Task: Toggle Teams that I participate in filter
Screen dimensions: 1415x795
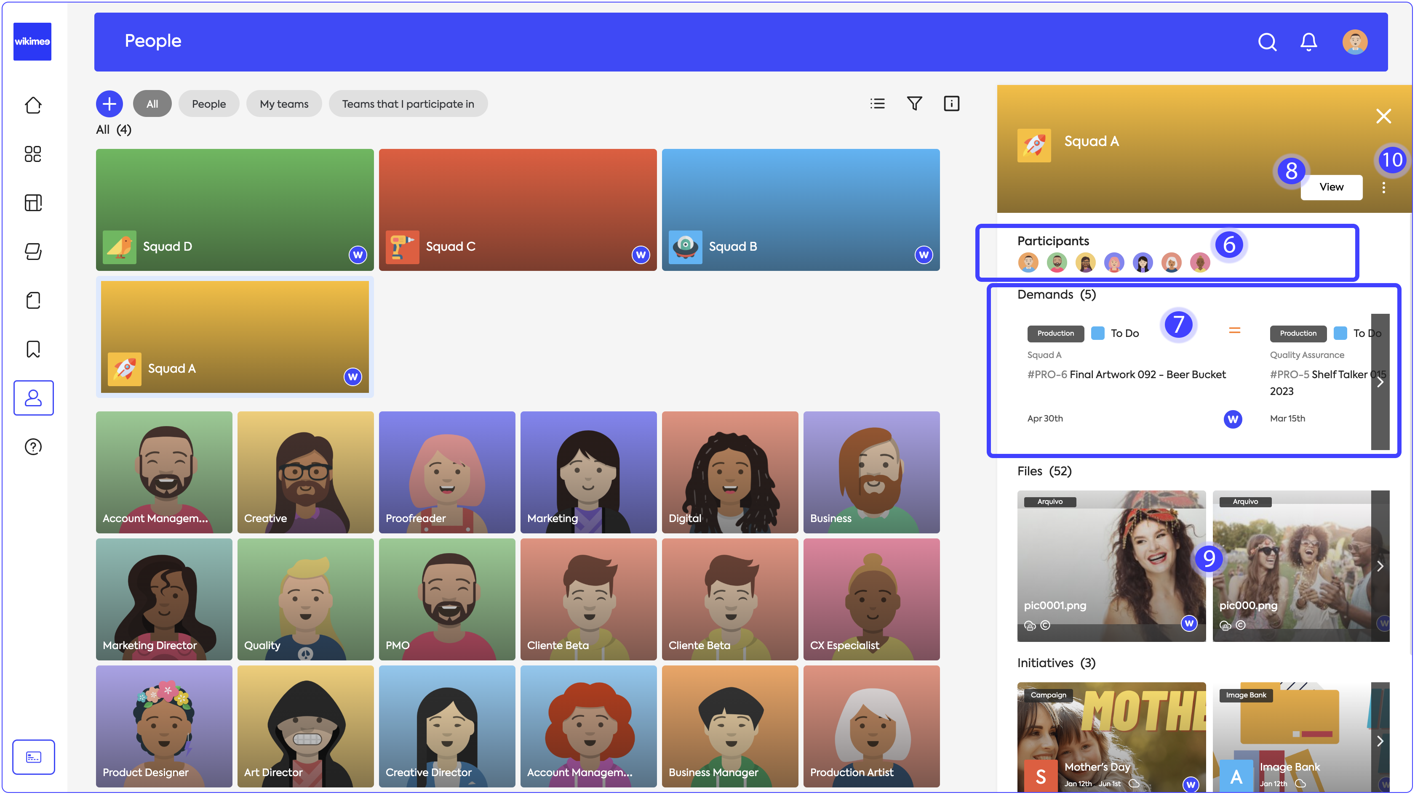Action: 408,104
